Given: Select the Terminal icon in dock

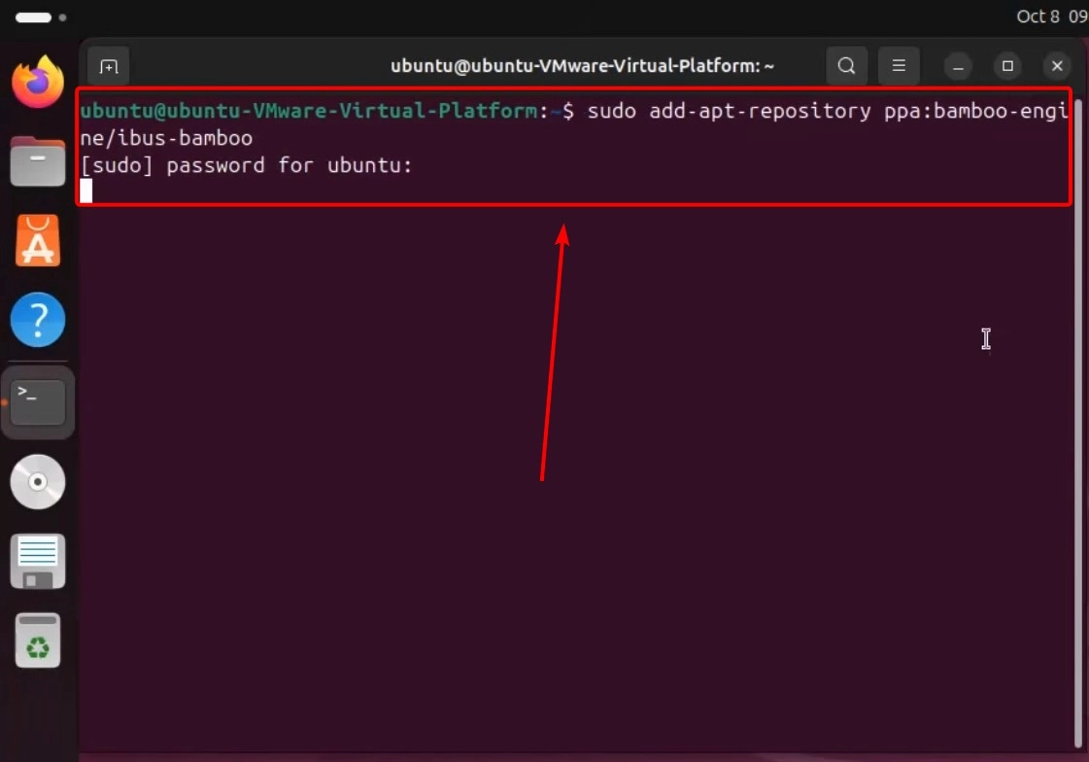Looking at the screenshot, I should 38,402.
